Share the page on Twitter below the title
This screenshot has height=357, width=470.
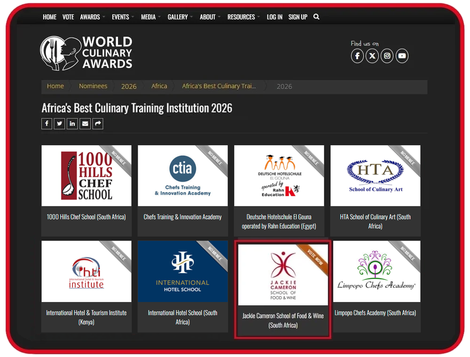pyautogui.click(x=59, y=124)
